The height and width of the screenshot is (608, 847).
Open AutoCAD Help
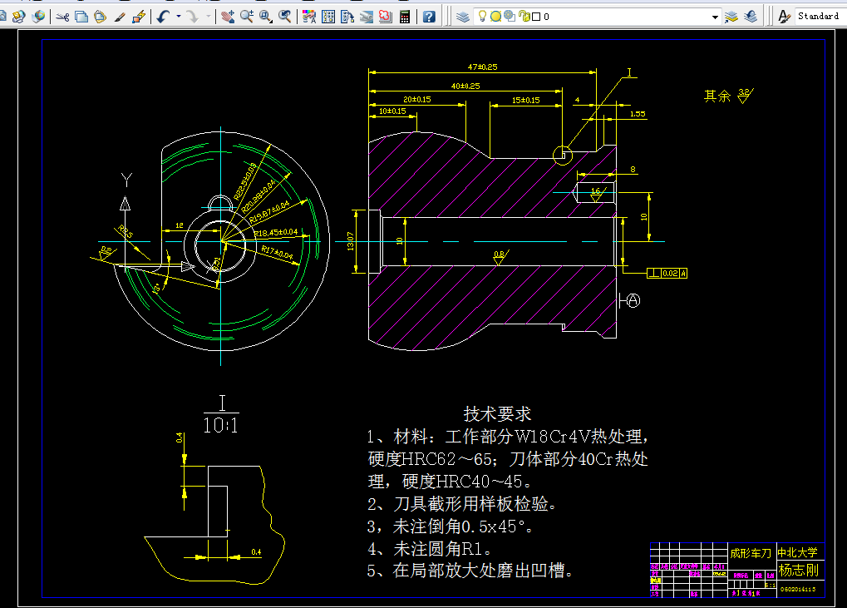[429, 15]
